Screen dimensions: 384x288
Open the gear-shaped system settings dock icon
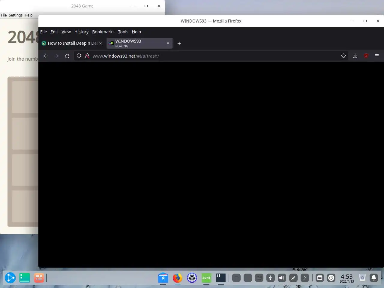pyautogui.click(x=192, y=278)
